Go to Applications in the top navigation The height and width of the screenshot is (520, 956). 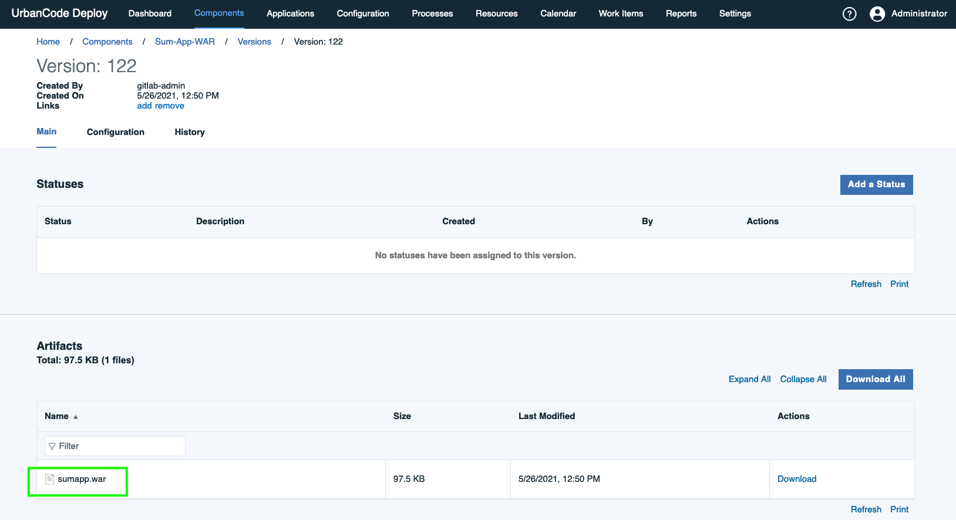(290, 13)
